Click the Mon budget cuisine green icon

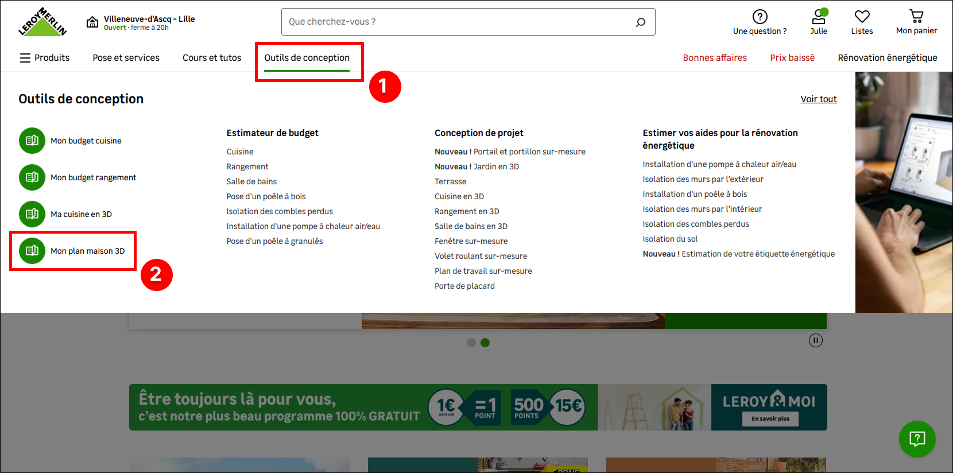(x=32, y=141)
